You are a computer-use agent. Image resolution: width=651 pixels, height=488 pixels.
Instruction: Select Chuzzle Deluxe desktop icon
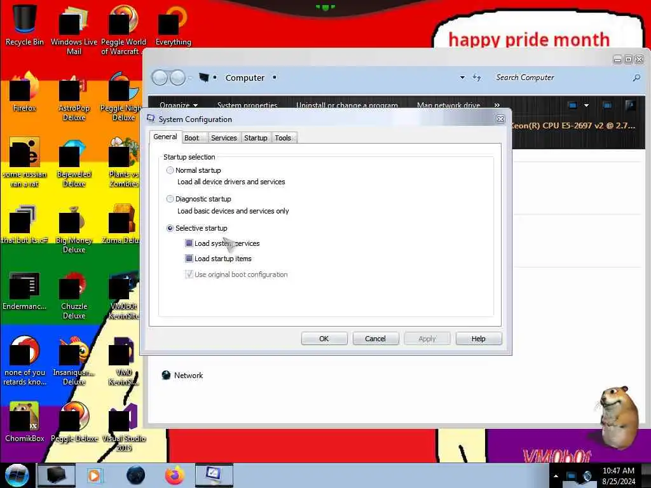[x=74, y=295]
